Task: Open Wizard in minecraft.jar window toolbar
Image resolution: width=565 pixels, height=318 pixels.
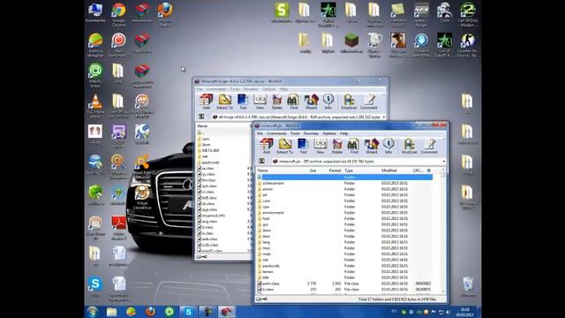Action: coord(371,146)
